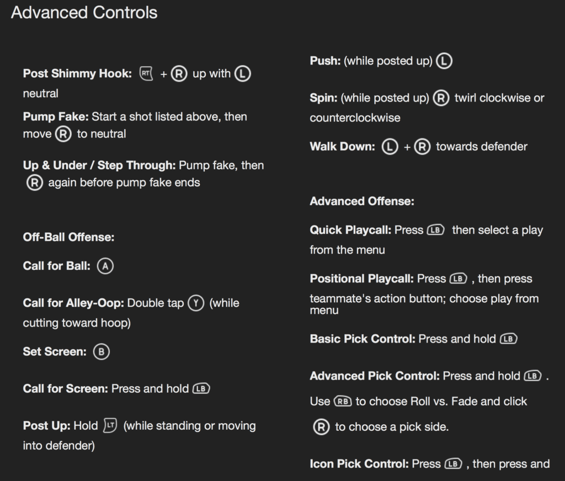565x481 pixels.
Task: Click the LB icon in Quick Playcall
Action: coord(435,230)
